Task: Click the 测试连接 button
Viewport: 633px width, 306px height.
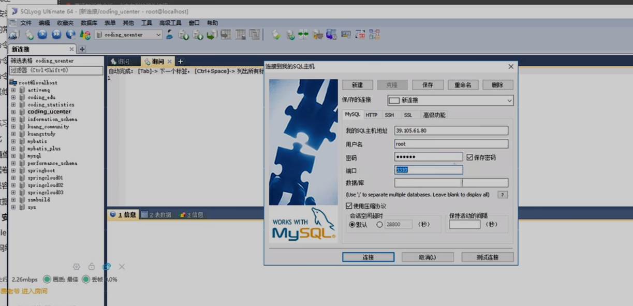Action: tap(488, 257)
